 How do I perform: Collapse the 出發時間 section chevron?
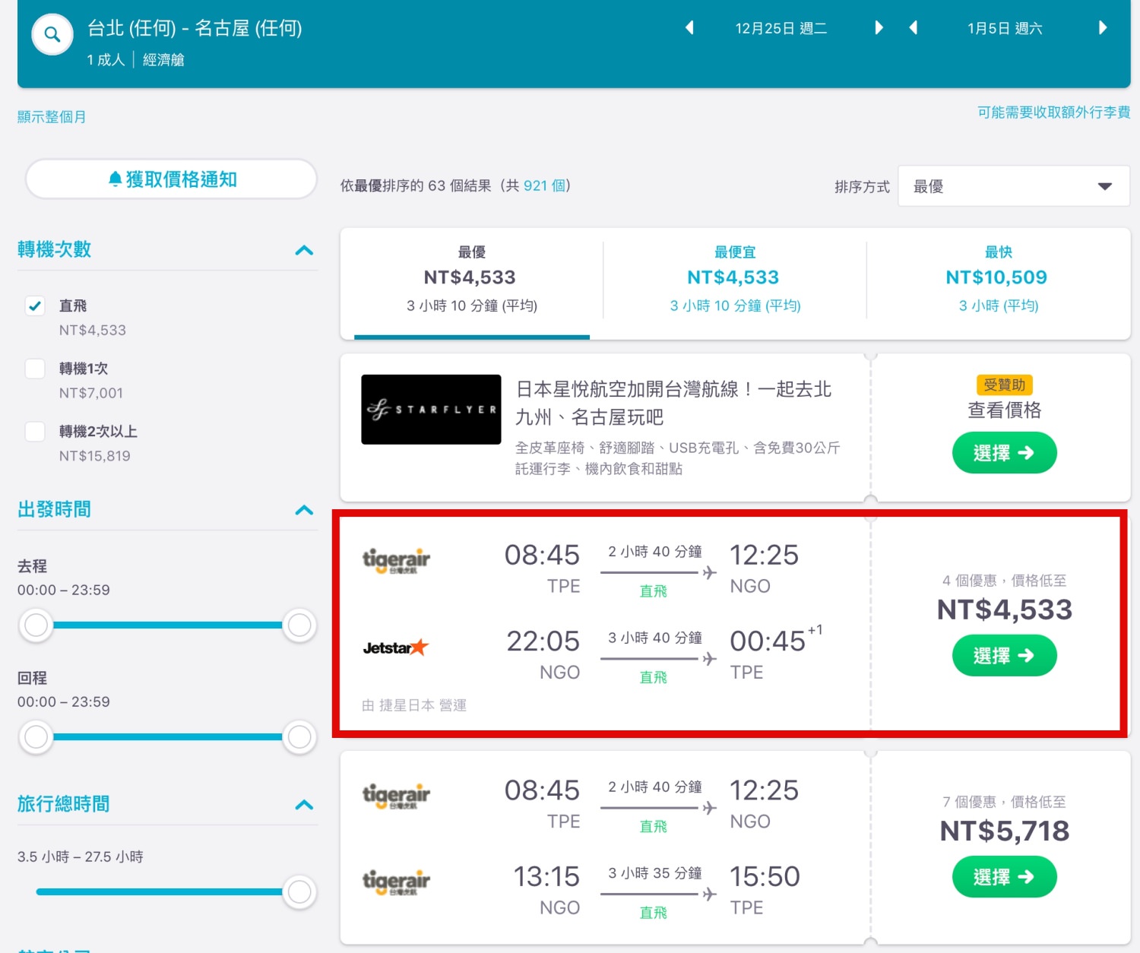pos(304,510)
